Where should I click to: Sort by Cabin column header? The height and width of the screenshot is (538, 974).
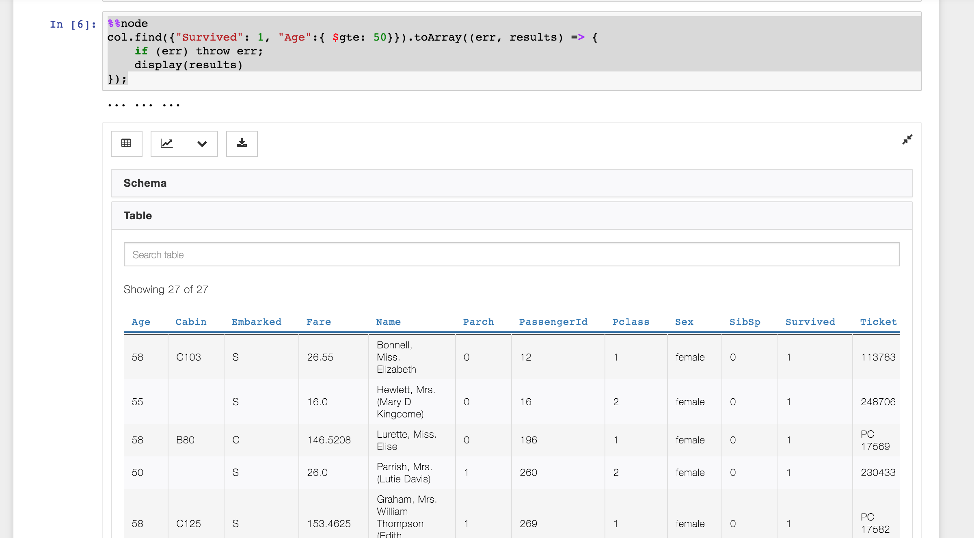click(x=191, y=322)
